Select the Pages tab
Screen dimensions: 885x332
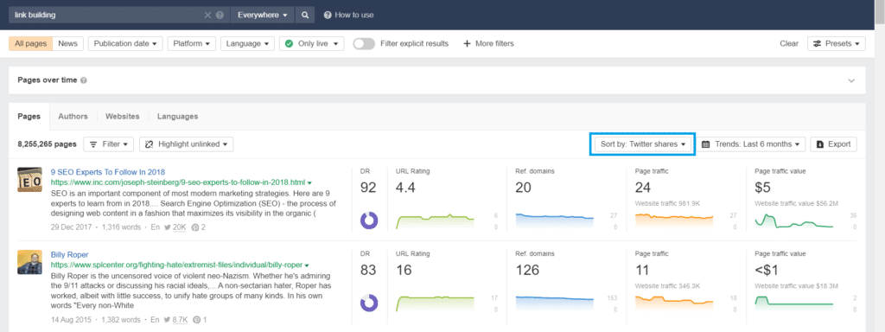click(x=29, y=117)
